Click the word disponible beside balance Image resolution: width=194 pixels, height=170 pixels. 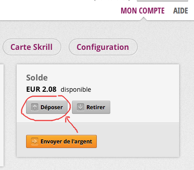(x=76, y=89)
